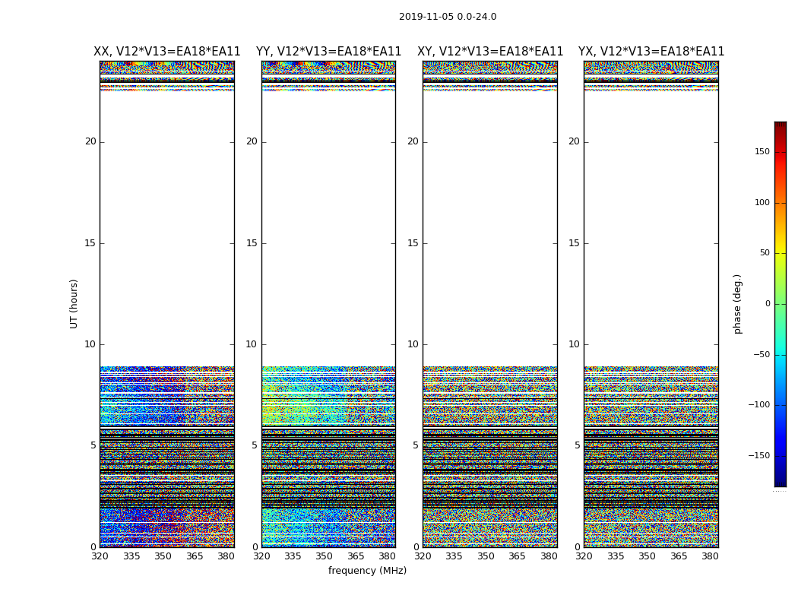Click the 5 hour tick of XY panel

pyautogui.click(x=416, y=445)
